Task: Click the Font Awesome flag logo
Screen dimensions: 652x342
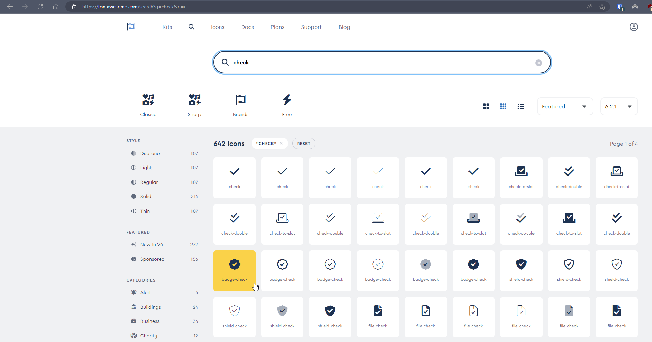Action: [131, 27]
